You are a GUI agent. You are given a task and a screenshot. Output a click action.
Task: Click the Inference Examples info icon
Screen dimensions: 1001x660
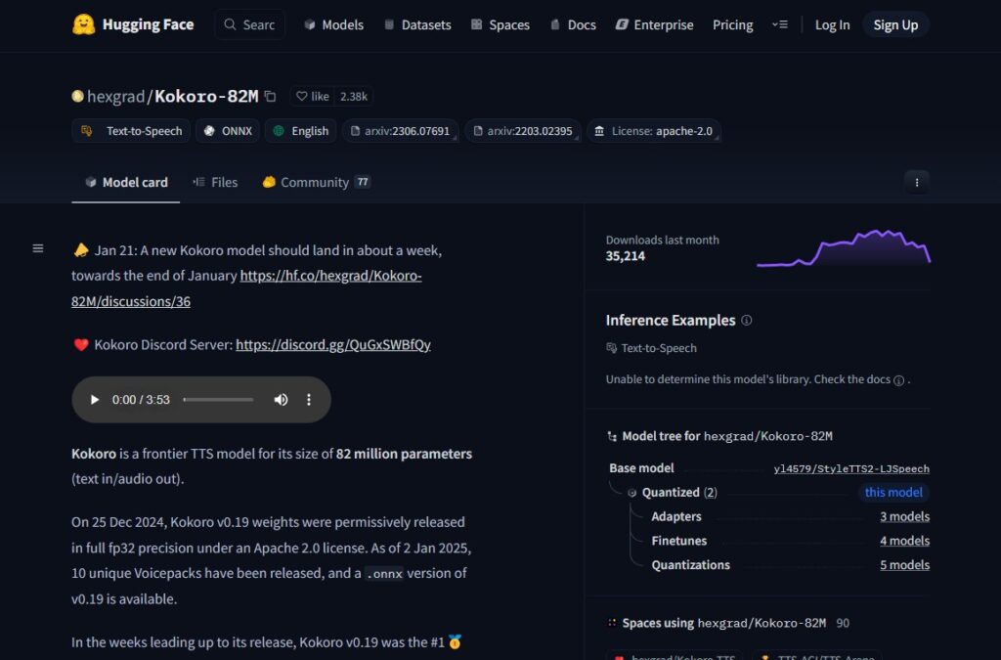747,321
